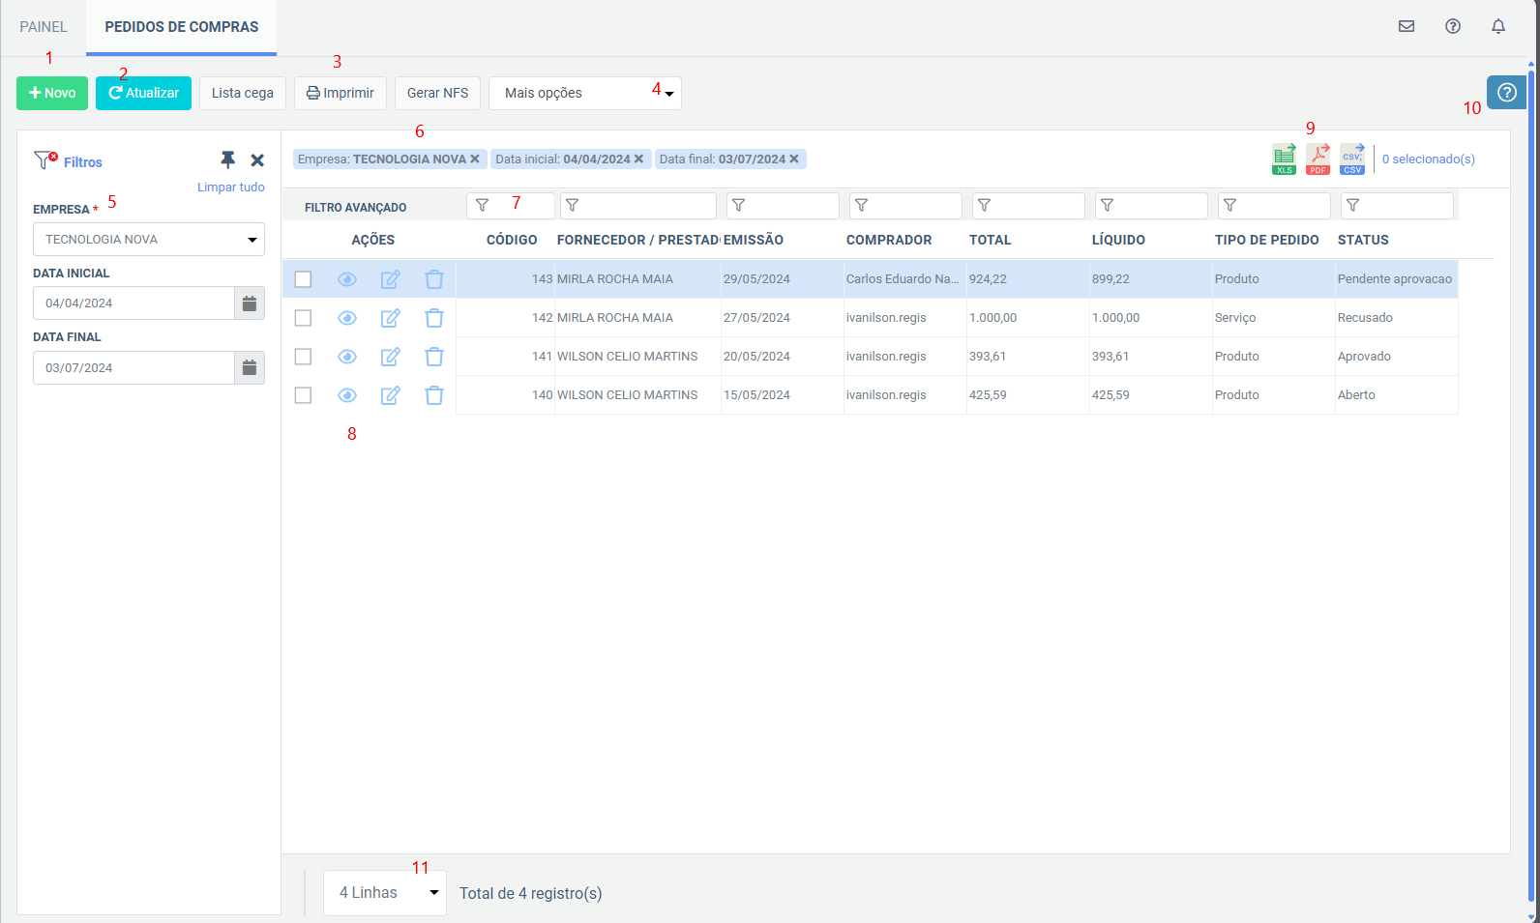View order 141 with the eye icon
Viewport: 1540px width, 923px height.
(347, 357)
